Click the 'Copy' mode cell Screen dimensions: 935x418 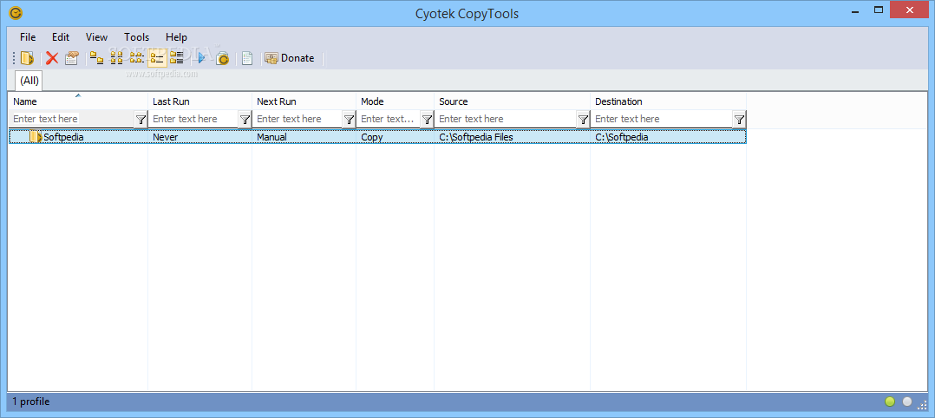coord(396,137)
